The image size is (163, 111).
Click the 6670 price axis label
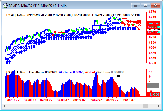[153, 53]
